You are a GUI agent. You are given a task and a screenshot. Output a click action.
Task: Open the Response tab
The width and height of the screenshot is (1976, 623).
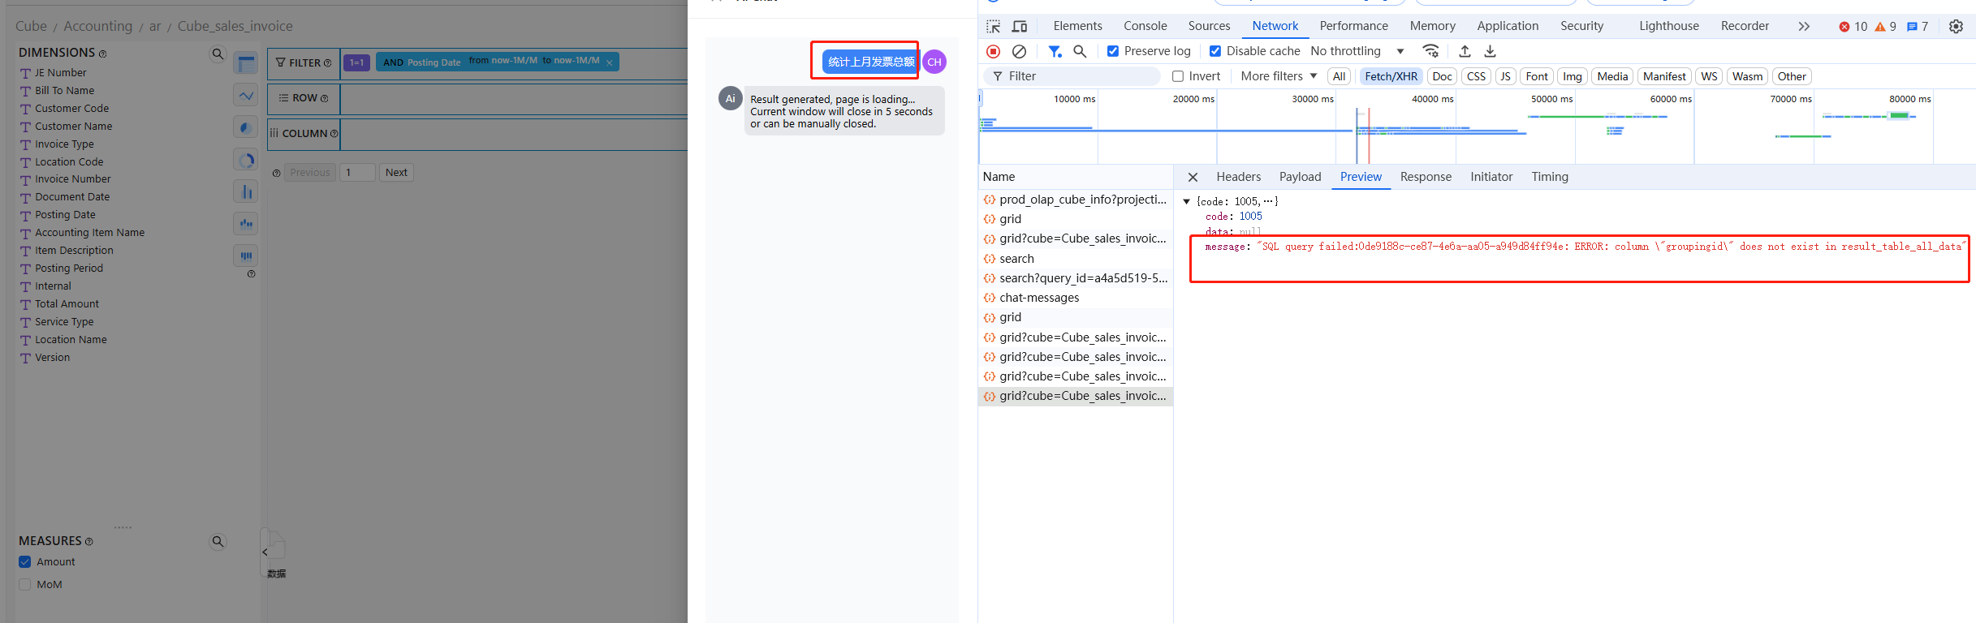(x=1426, y=177)
